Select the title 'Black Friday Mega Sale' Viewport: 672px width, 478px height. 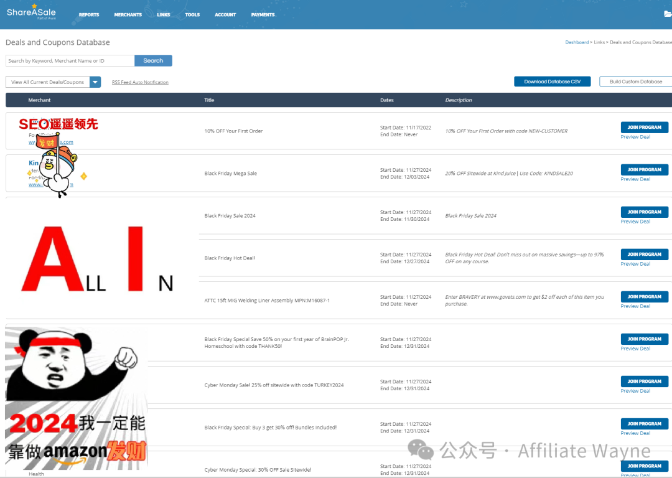pyautogui.click(x=231, y=174)
